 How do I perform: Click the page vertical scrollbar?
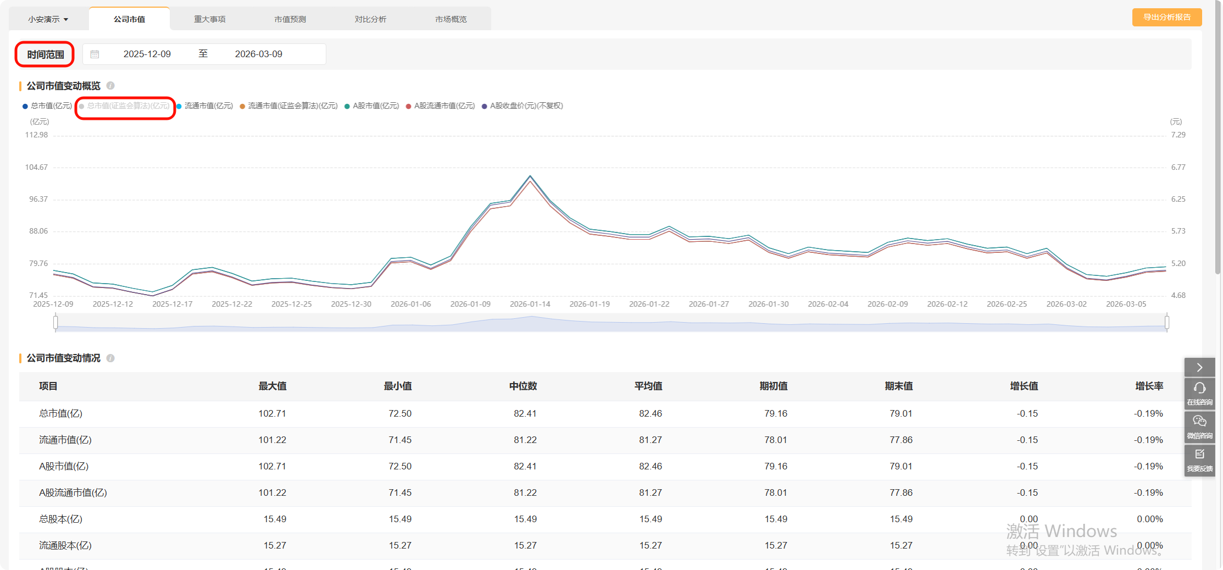tap(1218, 137)
